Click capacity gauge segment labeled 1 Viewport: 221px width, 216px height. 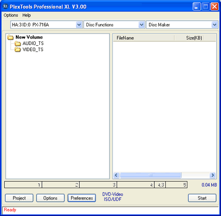(x=23, y=185)
